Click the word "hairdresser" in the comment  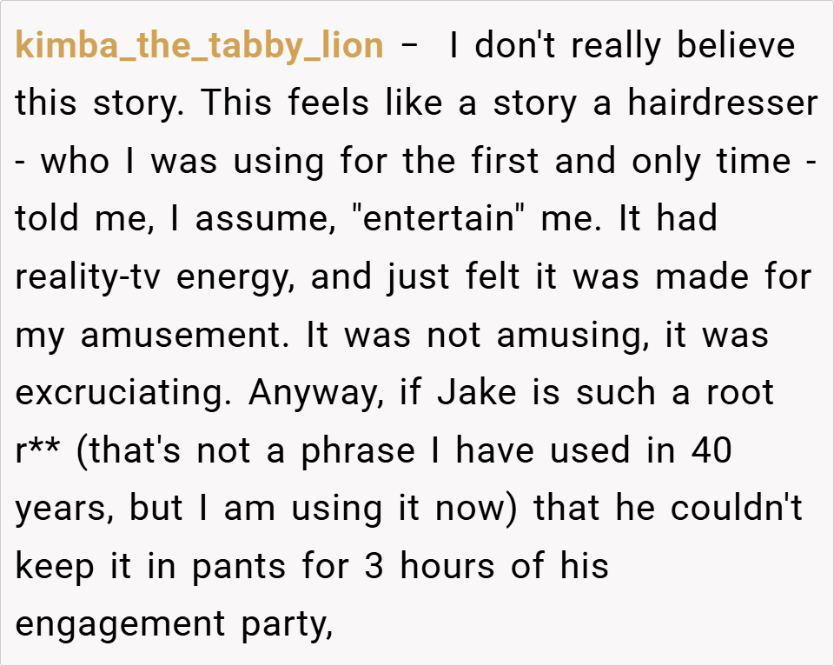[x=723, y=103]
